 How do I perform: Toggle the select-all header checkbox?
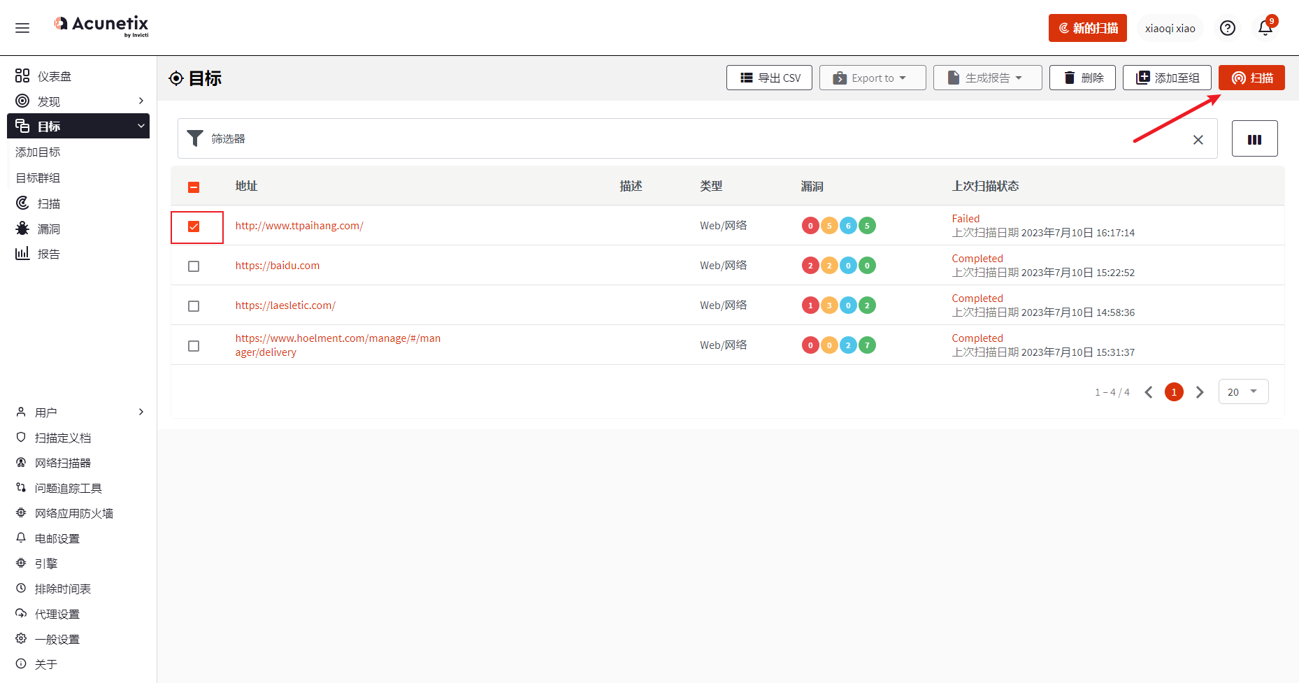point(194,187)
